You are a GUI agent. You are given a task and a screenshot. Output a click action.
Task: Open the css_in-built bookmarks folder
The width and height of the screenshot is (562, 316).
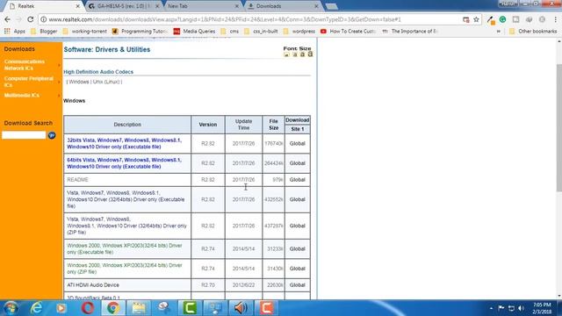click(x=261, y=32)
